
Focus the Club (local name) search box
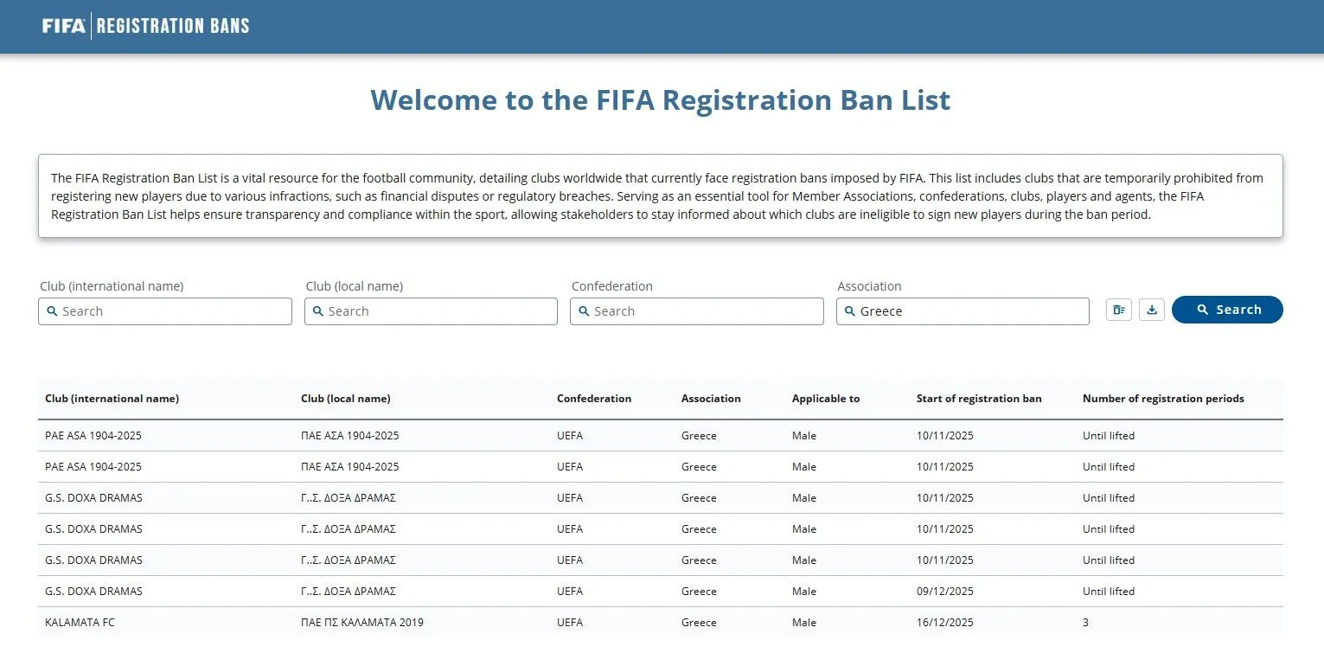[x=438, y=311]
